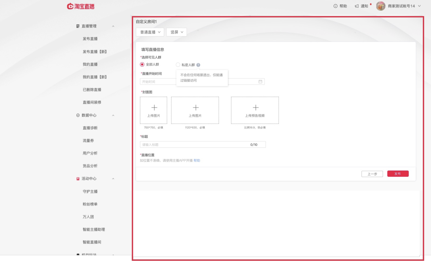Open the 帮助 help icon in header
This screenshot has width=431, height=261.
click(335, 6)
